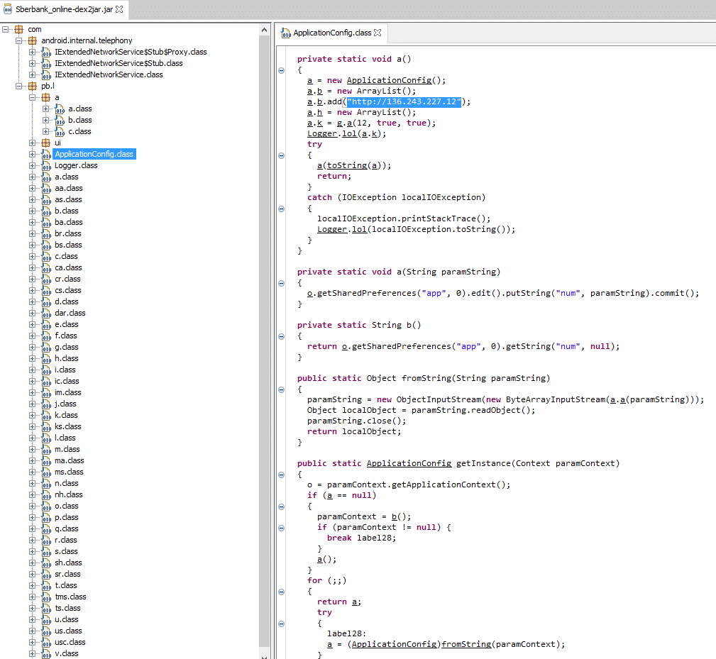Close the ApplicationConfig.class editor tab

378,33
